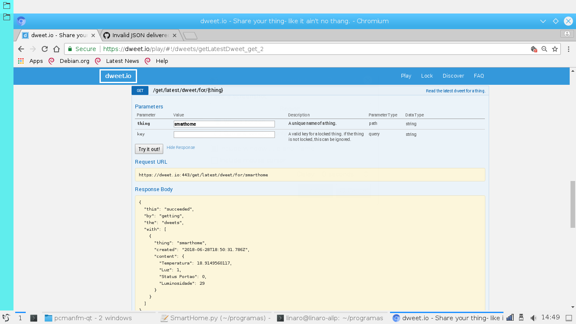
Task: Open the Help bookmark
Action: point(156,61)
